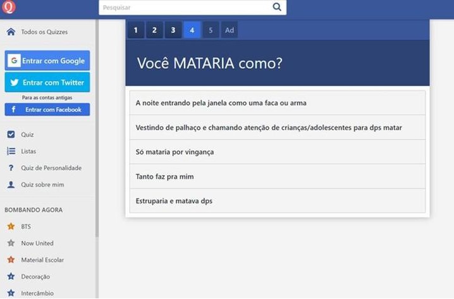Click the home icon beside Todos os Quizzes
The width and height of the screenshot is (454, 299).
pos(11,32)
